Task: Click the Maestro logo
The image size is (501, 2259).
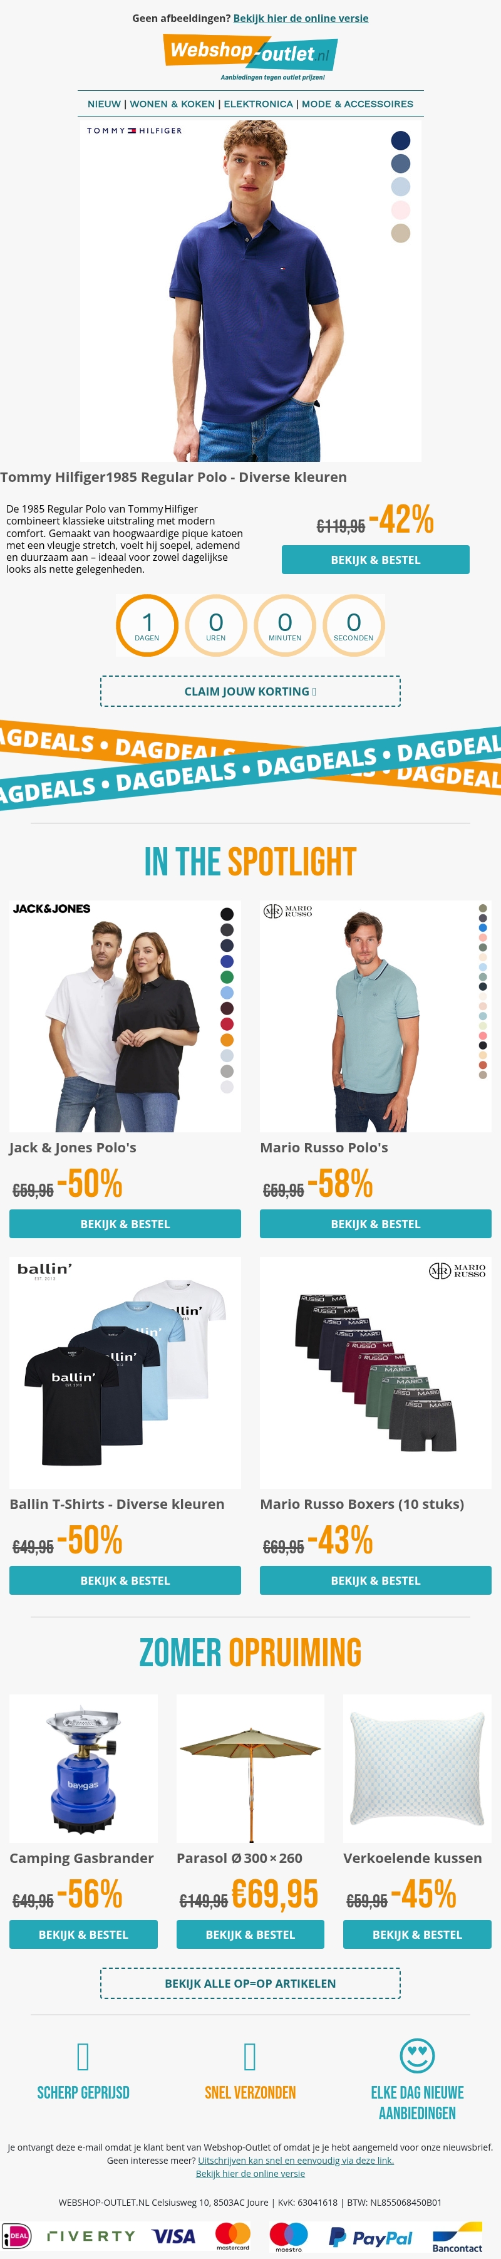Action: point(288,2236)
